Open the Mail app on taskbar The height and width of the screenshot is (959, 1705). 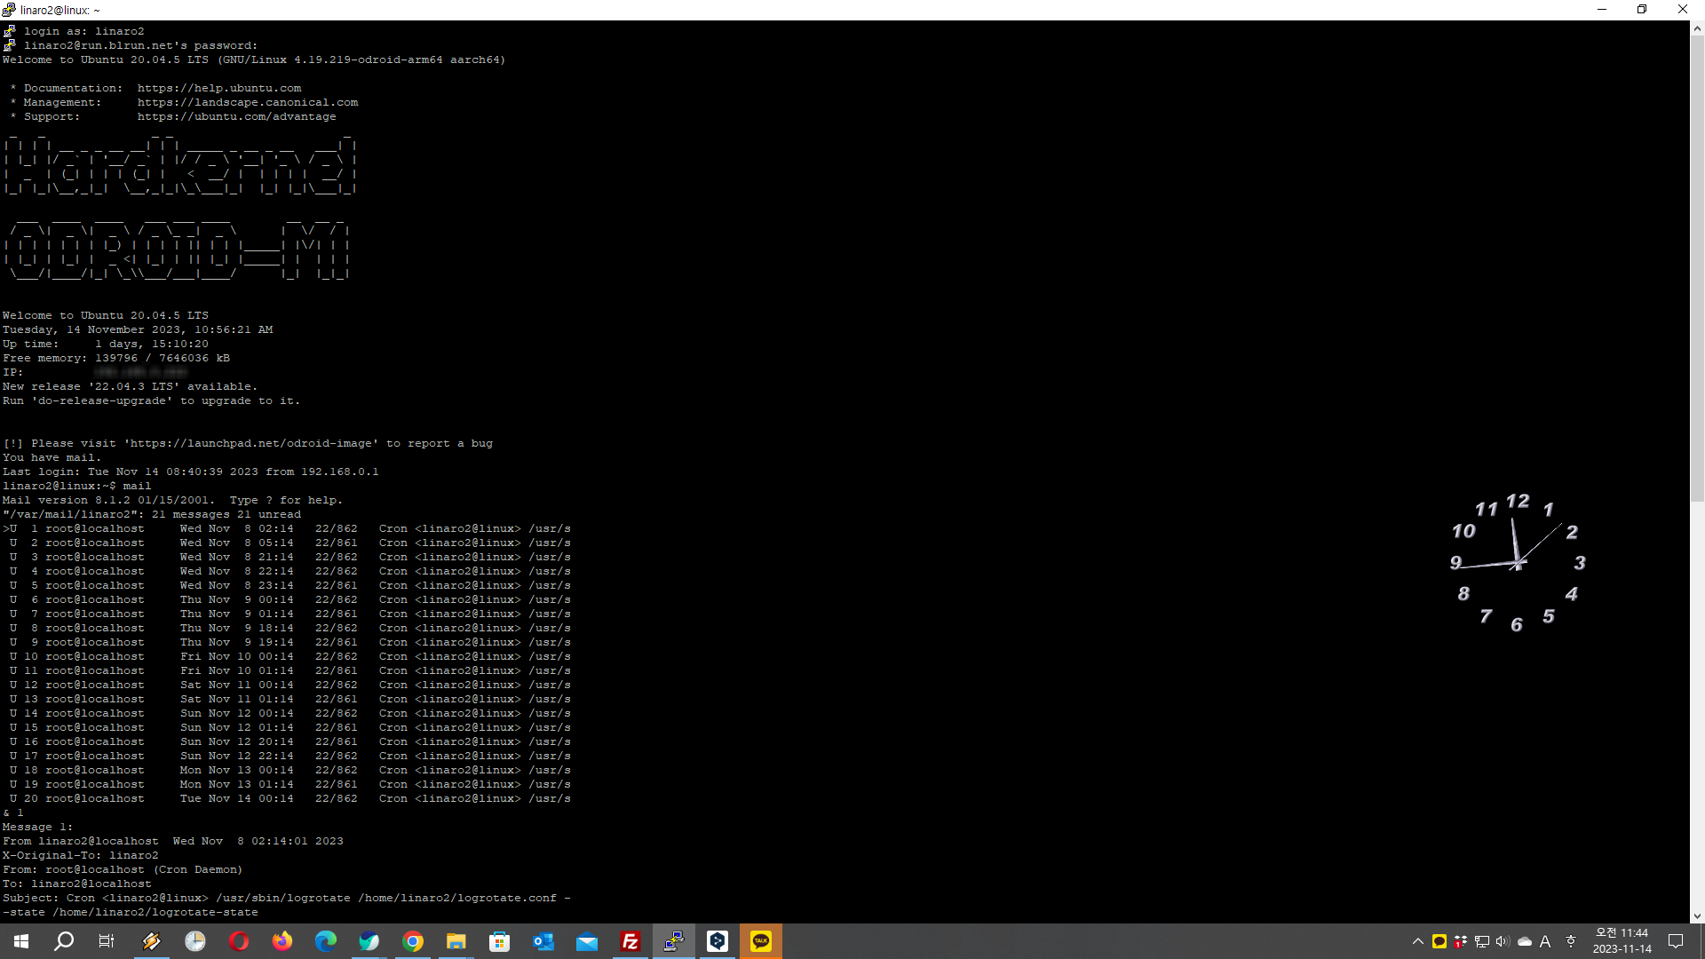(586, 941)
